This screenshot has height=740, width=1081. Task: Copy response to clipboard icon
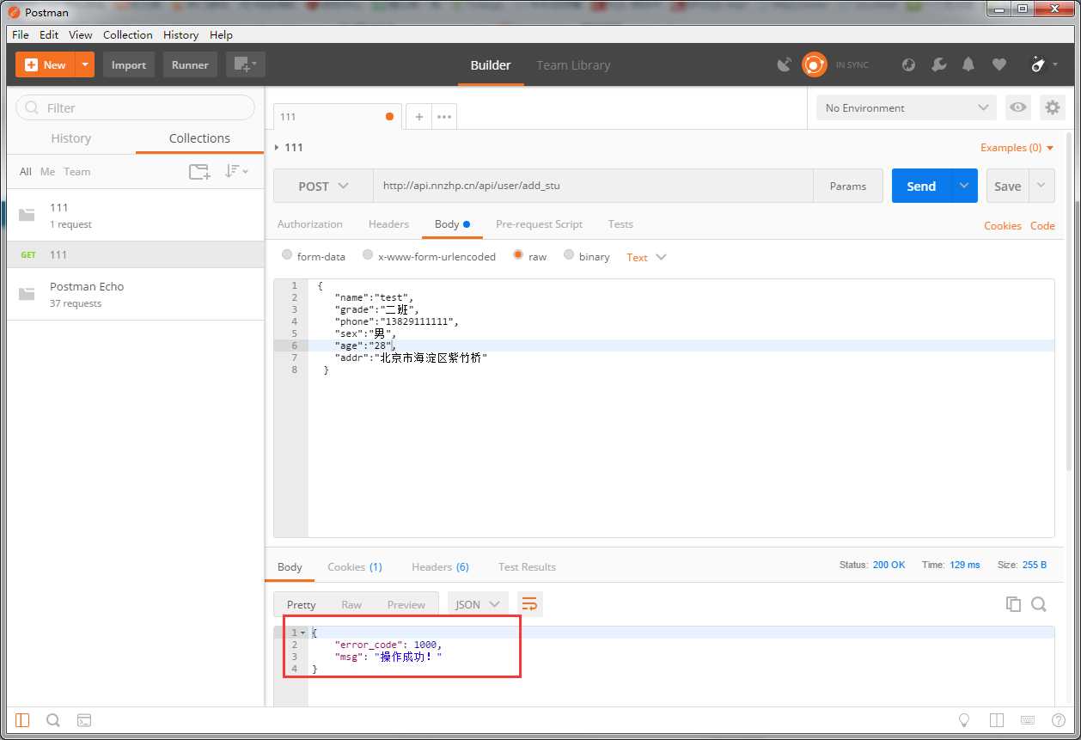coord(1013,604)
